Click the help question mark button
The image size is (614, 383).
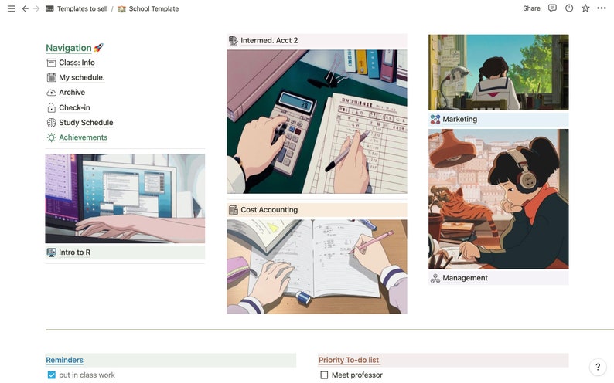coord(598,367)
